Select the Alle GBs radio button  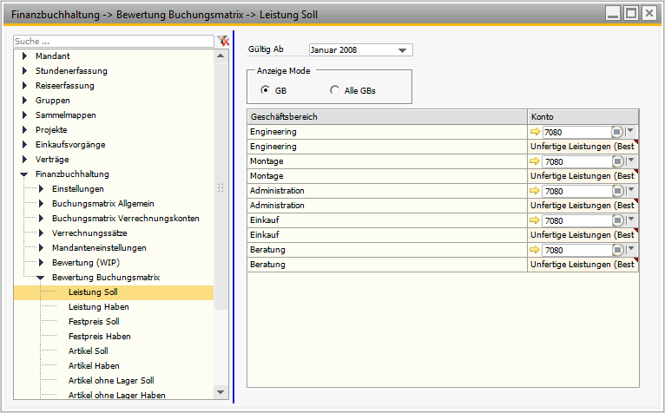pyautogui.click(x=334, y=90)
